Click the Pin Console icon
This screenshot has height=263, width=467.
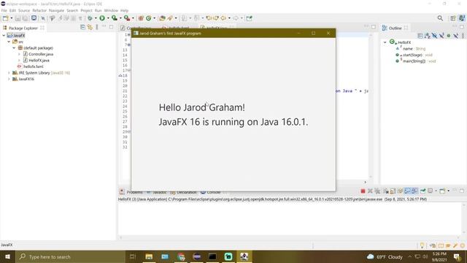coord(422,191)
